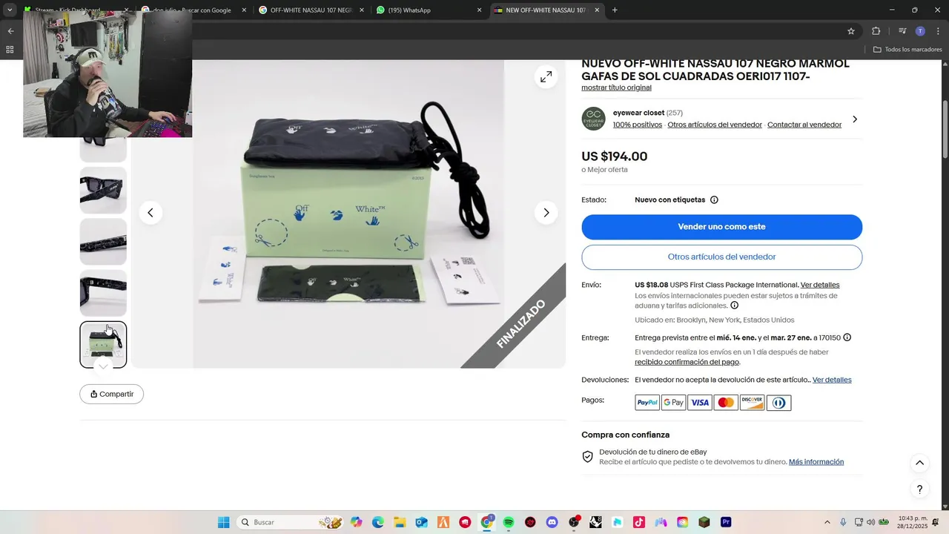The image size is (949, 534).
Task: Click the eyewear closet seller name
Action: coord(638,113)
